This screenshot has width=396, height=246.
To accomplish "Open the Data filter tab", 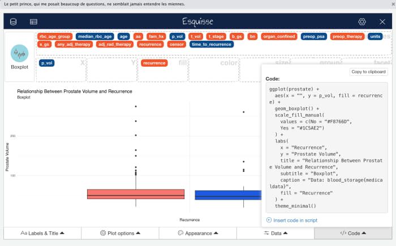I will [276, 233].
